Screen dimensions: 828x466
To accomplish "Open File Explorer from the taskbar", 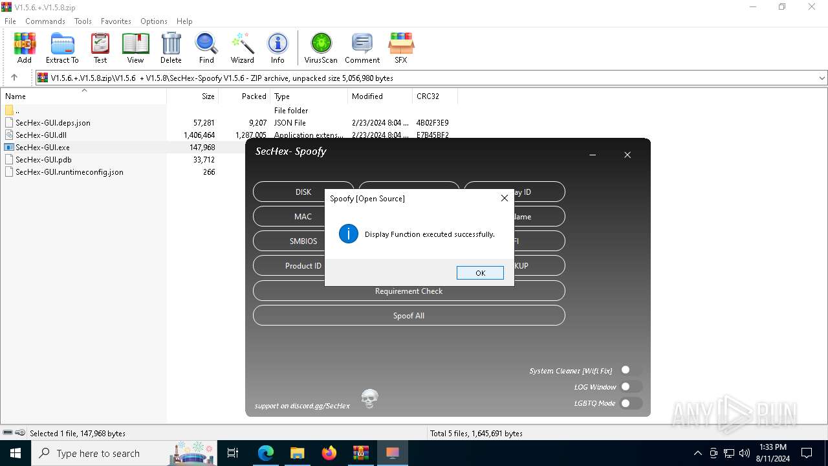I will coord(298,453).
